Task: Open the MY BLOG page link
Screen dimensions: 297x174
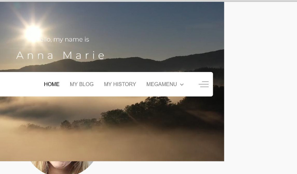Action: click(82, 84)
